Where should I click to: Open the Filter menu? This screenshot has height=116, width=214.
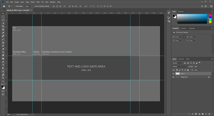(38, 2)
